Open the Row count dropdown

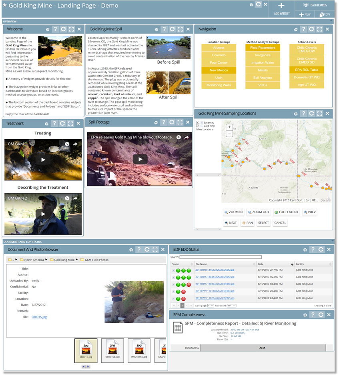pyautogui.click(x=231, y=306)
